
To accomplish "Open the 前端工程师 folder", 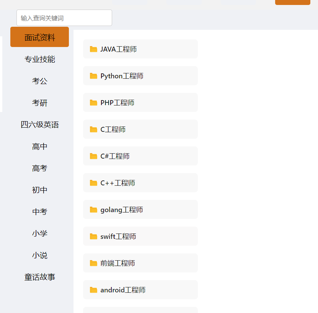I will pyautogui.click(x=140, y=263).
